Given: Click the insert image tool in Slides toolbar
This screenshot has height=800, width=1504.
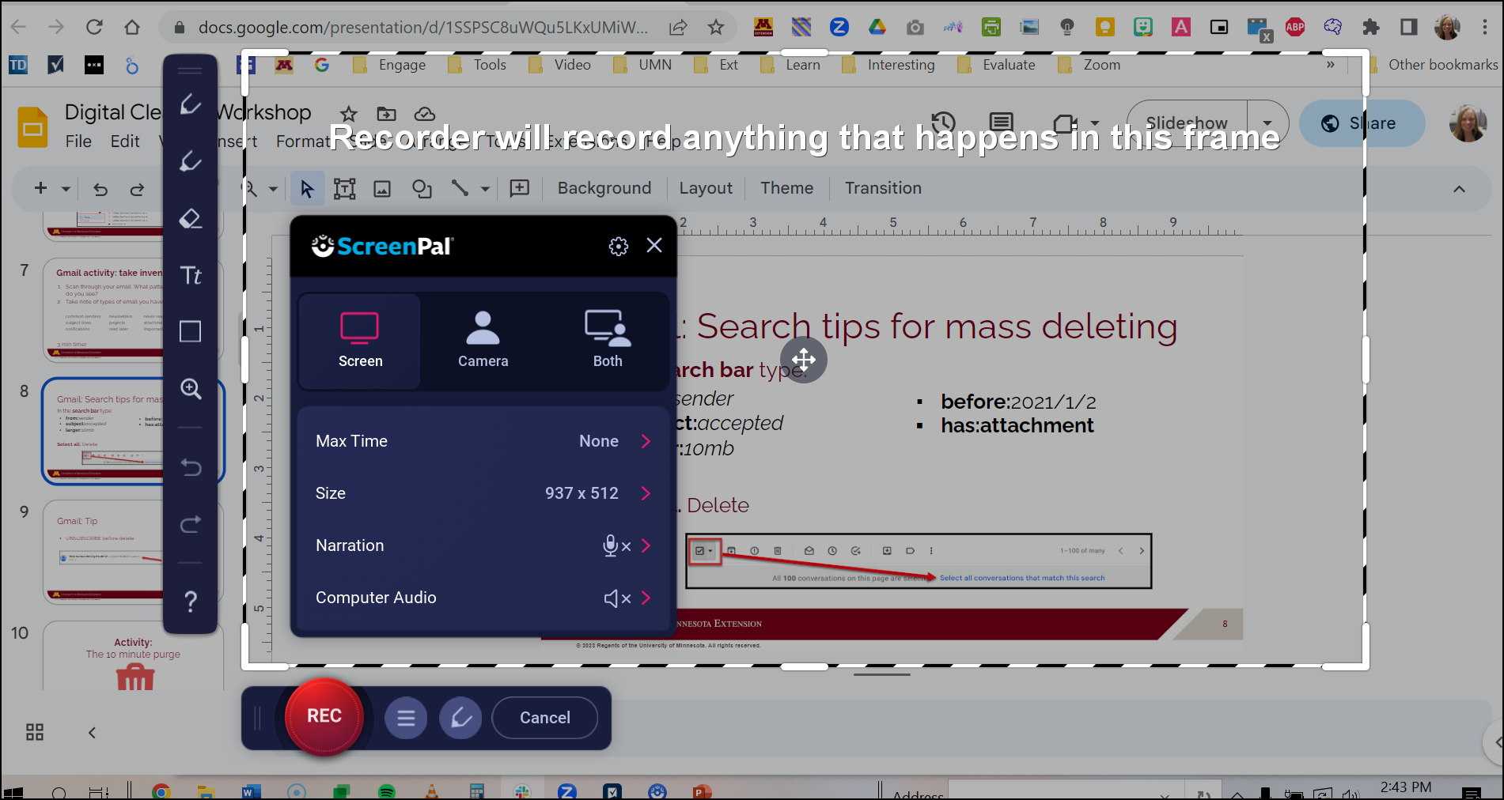Looking at the screenshot, I should (x=382, y=188).
